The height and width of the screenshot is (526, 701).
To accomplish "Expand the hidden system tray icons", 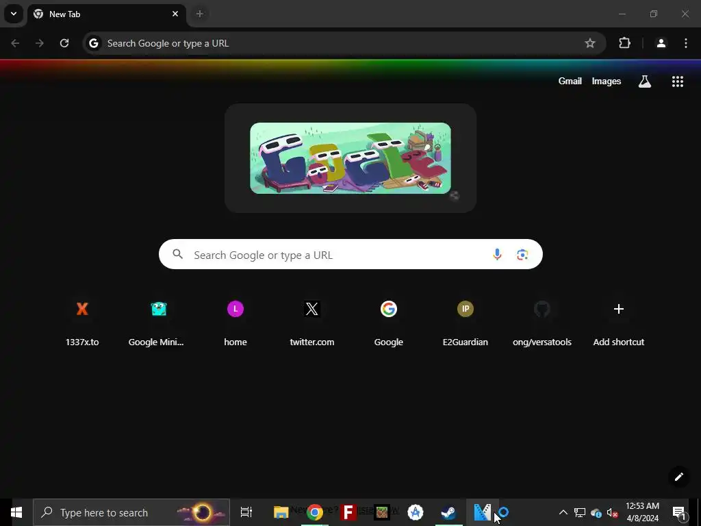I will tap(563, 512).
